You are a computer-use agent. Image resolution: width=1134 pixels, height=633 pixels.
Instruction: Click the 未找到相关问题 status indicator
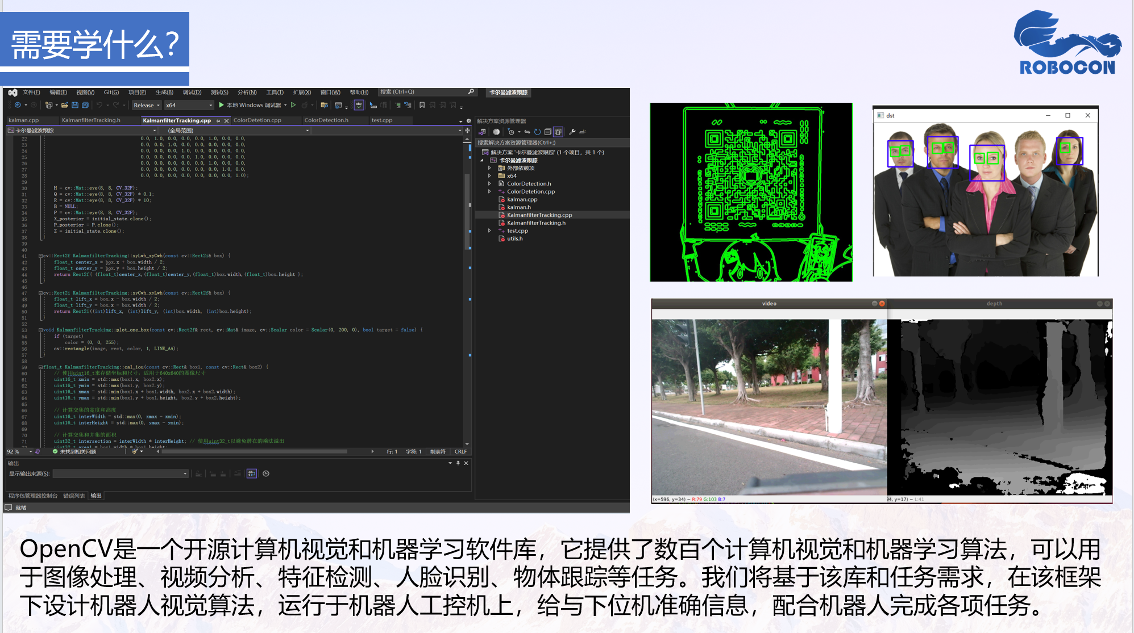(74, 452)
